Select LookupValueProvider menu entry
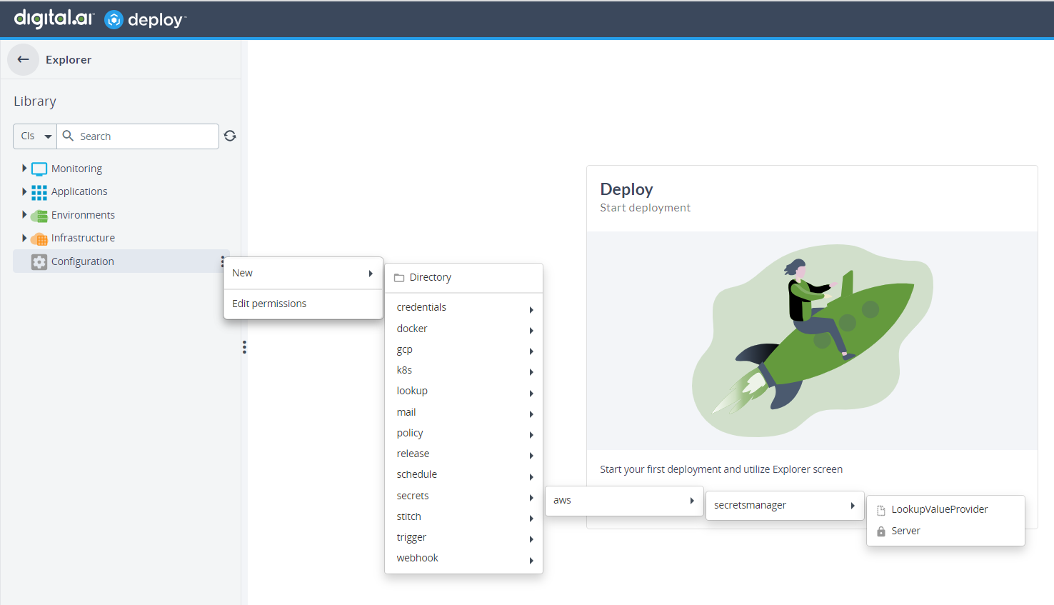 pos(939,509)
